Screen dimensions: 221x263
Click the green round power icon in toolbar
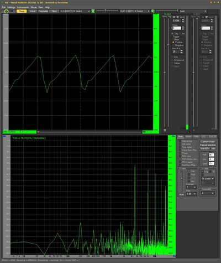tap(6, 11)
